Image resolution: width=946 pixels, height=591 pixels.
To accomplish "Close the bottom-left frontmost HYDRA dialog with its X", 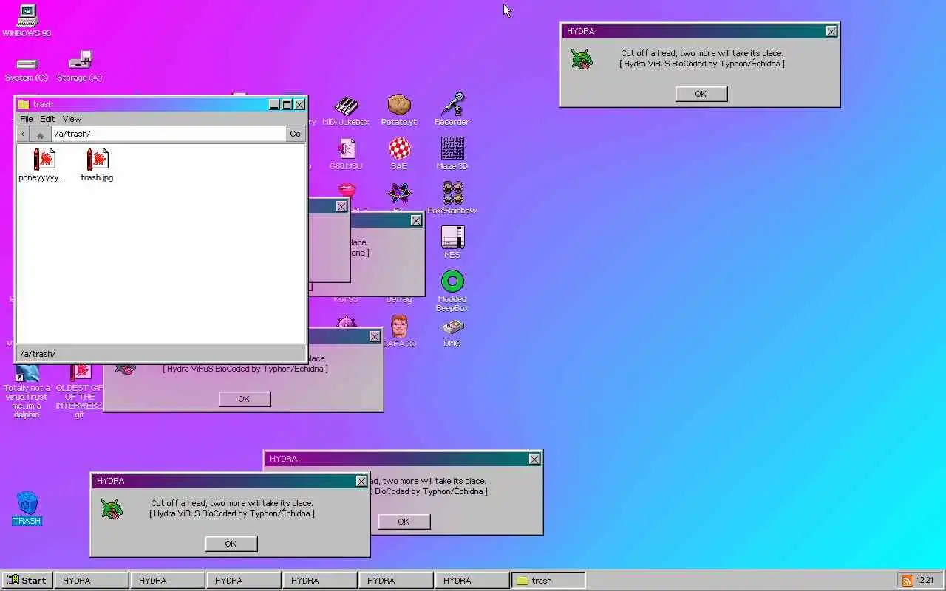I will pyautogui.click(x=361, y=481).
